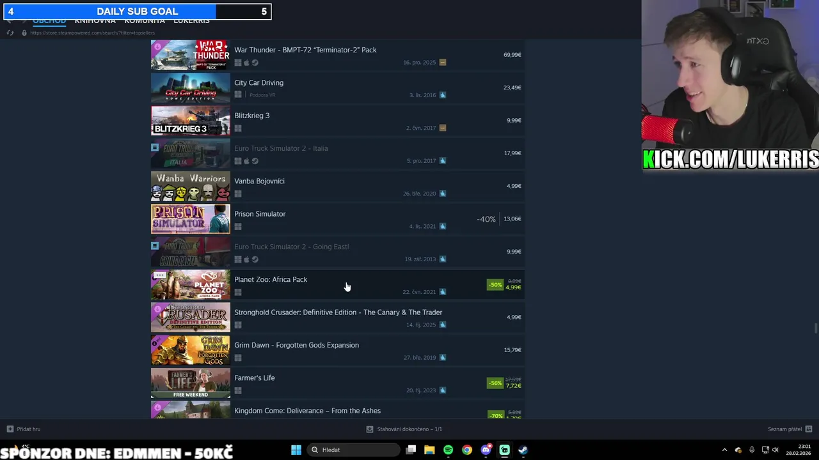
Task: Reload the Steam store page
Action: pos(10,33)
